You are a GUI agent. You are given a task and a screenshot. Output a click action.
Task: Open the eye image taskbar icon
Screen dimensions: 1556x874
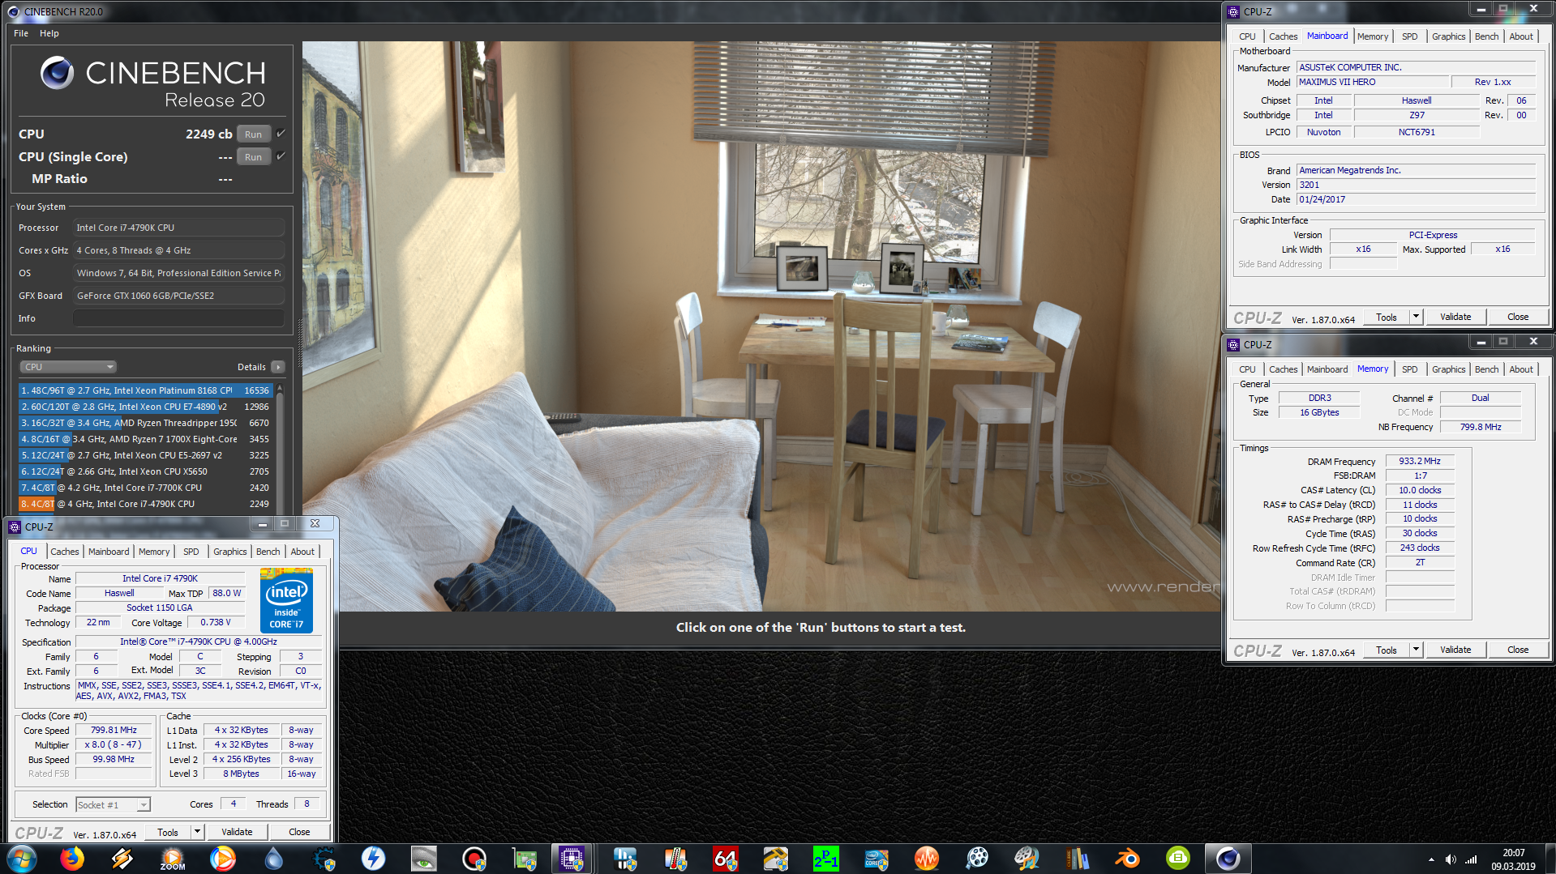coord(424,859)
